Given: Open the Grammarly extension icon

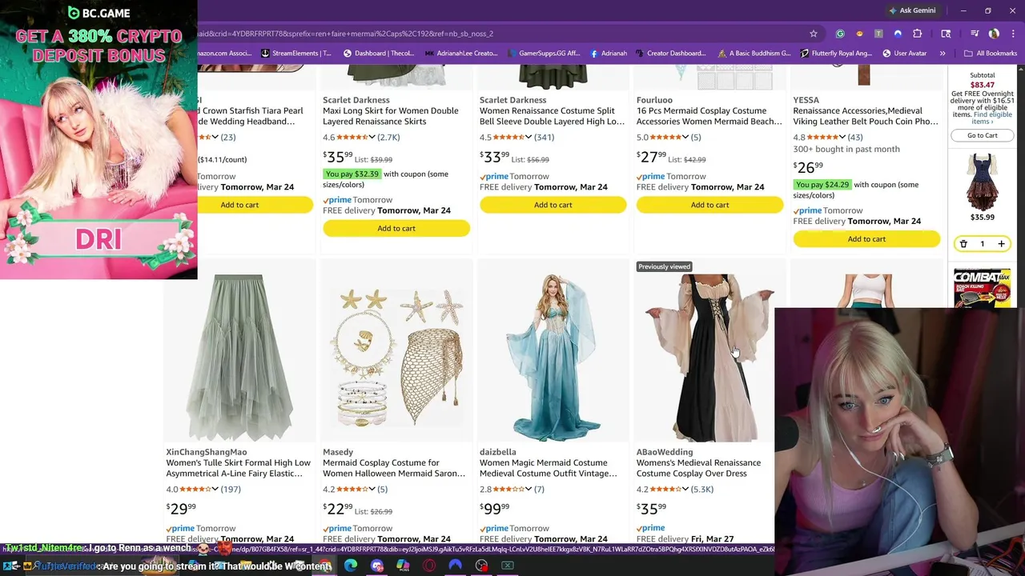Looking at the screenshot, I should [840, 34].
